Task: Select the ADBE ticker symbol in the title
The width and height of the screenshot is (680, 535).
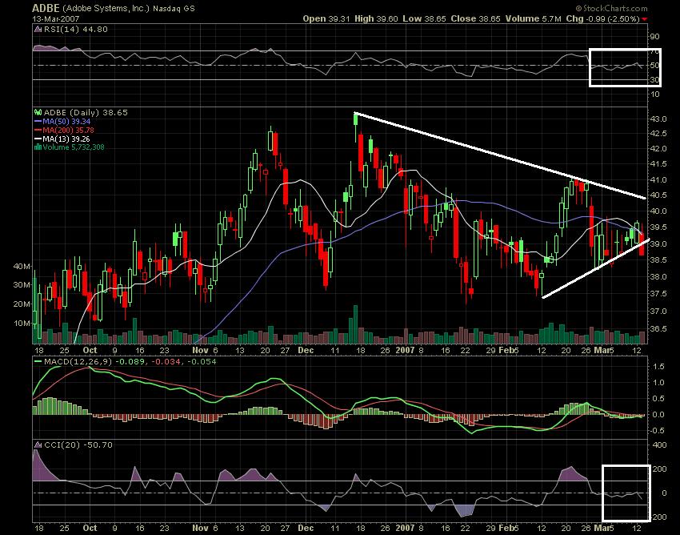Action: click(x=46, y=8)
